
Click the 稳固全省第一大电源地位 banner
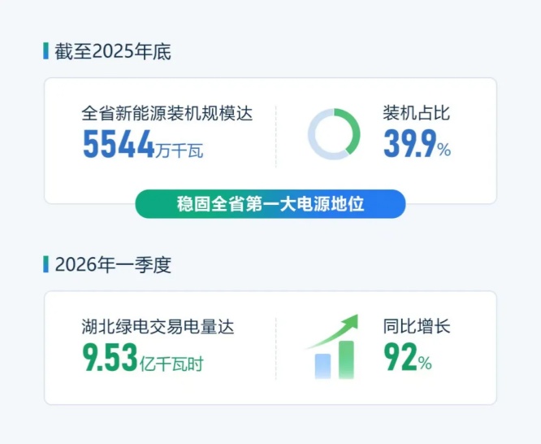click(x=270, y=204)
